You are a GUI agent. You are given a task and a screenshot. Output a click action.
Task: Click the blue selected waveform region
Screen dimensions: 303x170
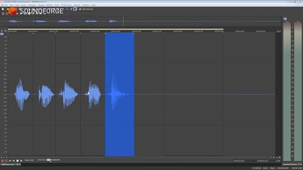pyautogui.click(x=120, y=94)
